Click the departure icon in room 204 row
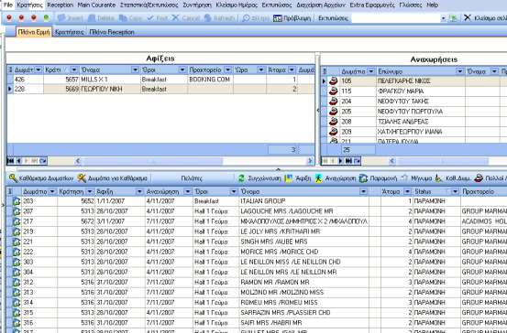Viewport: 507px width, 333px height. point(334,102)
